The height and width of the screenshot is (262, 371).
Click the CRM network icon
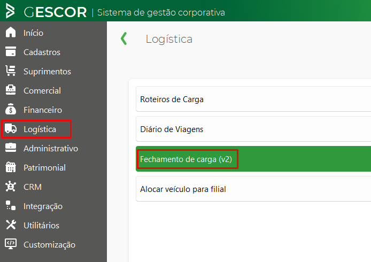(x=11, y=186)
